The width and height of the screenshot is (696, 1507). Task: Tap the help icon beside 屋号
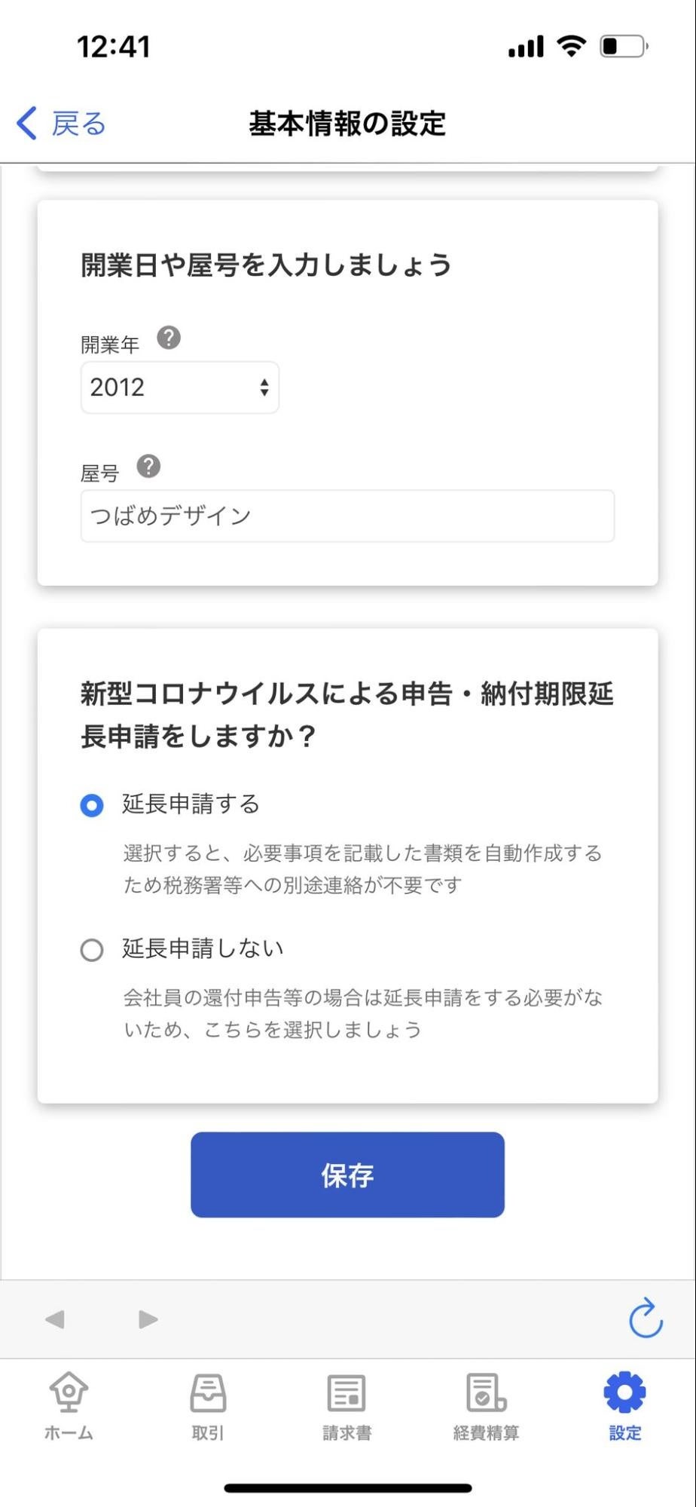click(x=148, y=467)
